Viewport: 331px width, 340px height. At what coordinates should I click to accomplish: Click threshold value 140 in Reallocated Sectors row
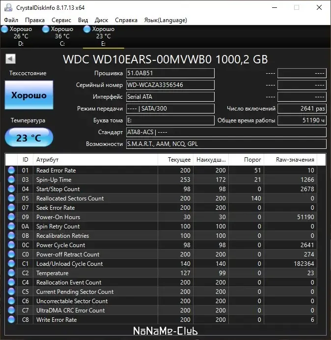[x=256, y=198]
